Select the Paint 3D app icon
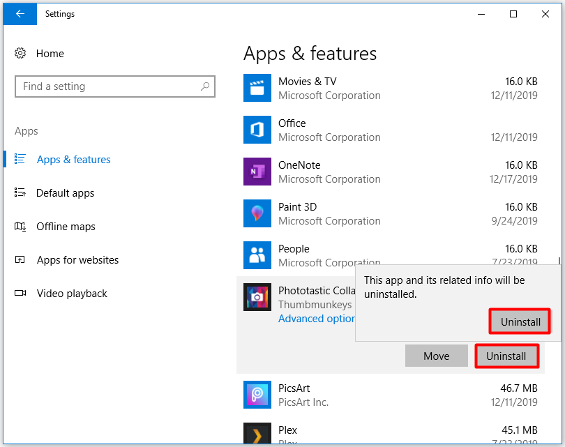Image resolution: width=565 pixels, height=447 pixels. [257, 213]
